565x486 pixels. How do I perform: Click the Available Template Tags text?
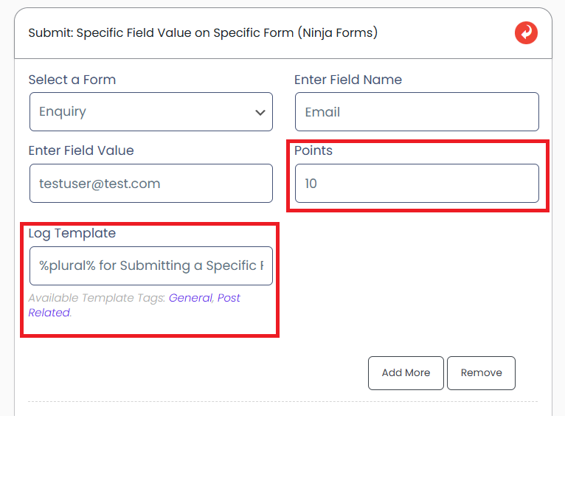tap(96, 298)
